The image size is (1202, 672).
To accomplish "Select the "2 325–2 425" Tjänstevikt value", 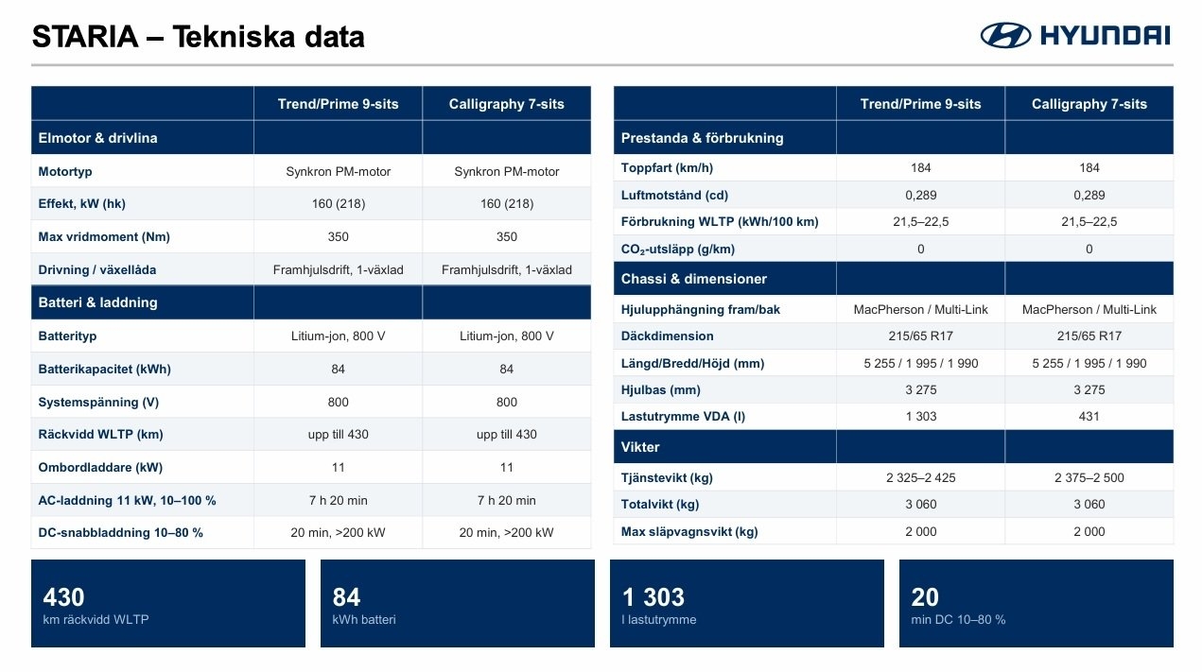I will pos(921,477).
